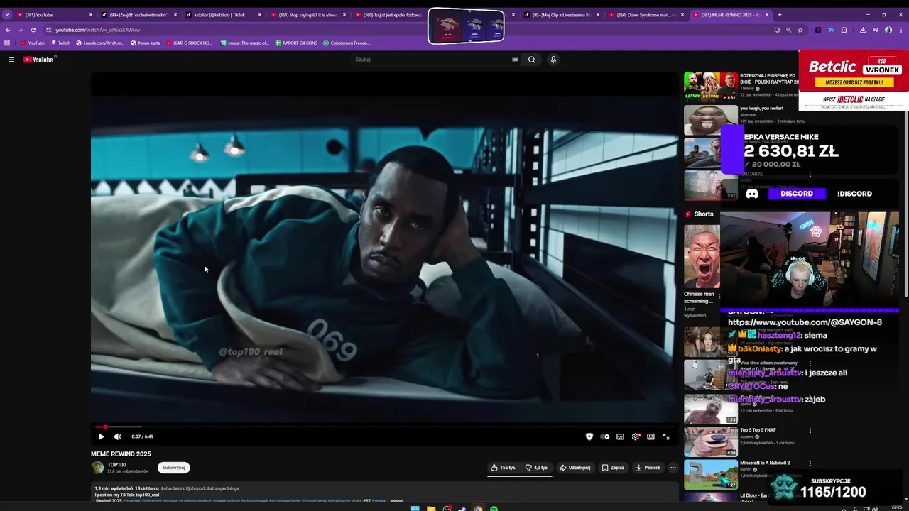Open Windows Start menu on taskbar
This screenshot has width=909, height=511.
[x=415, y=508]
